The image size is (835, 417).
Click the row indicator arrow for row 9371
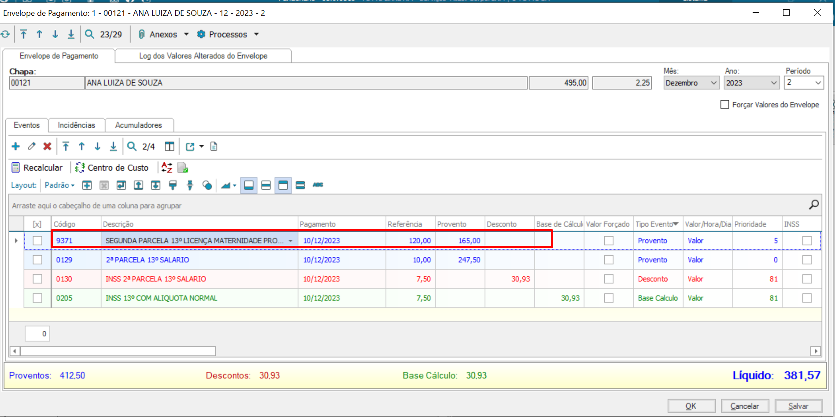16,241
